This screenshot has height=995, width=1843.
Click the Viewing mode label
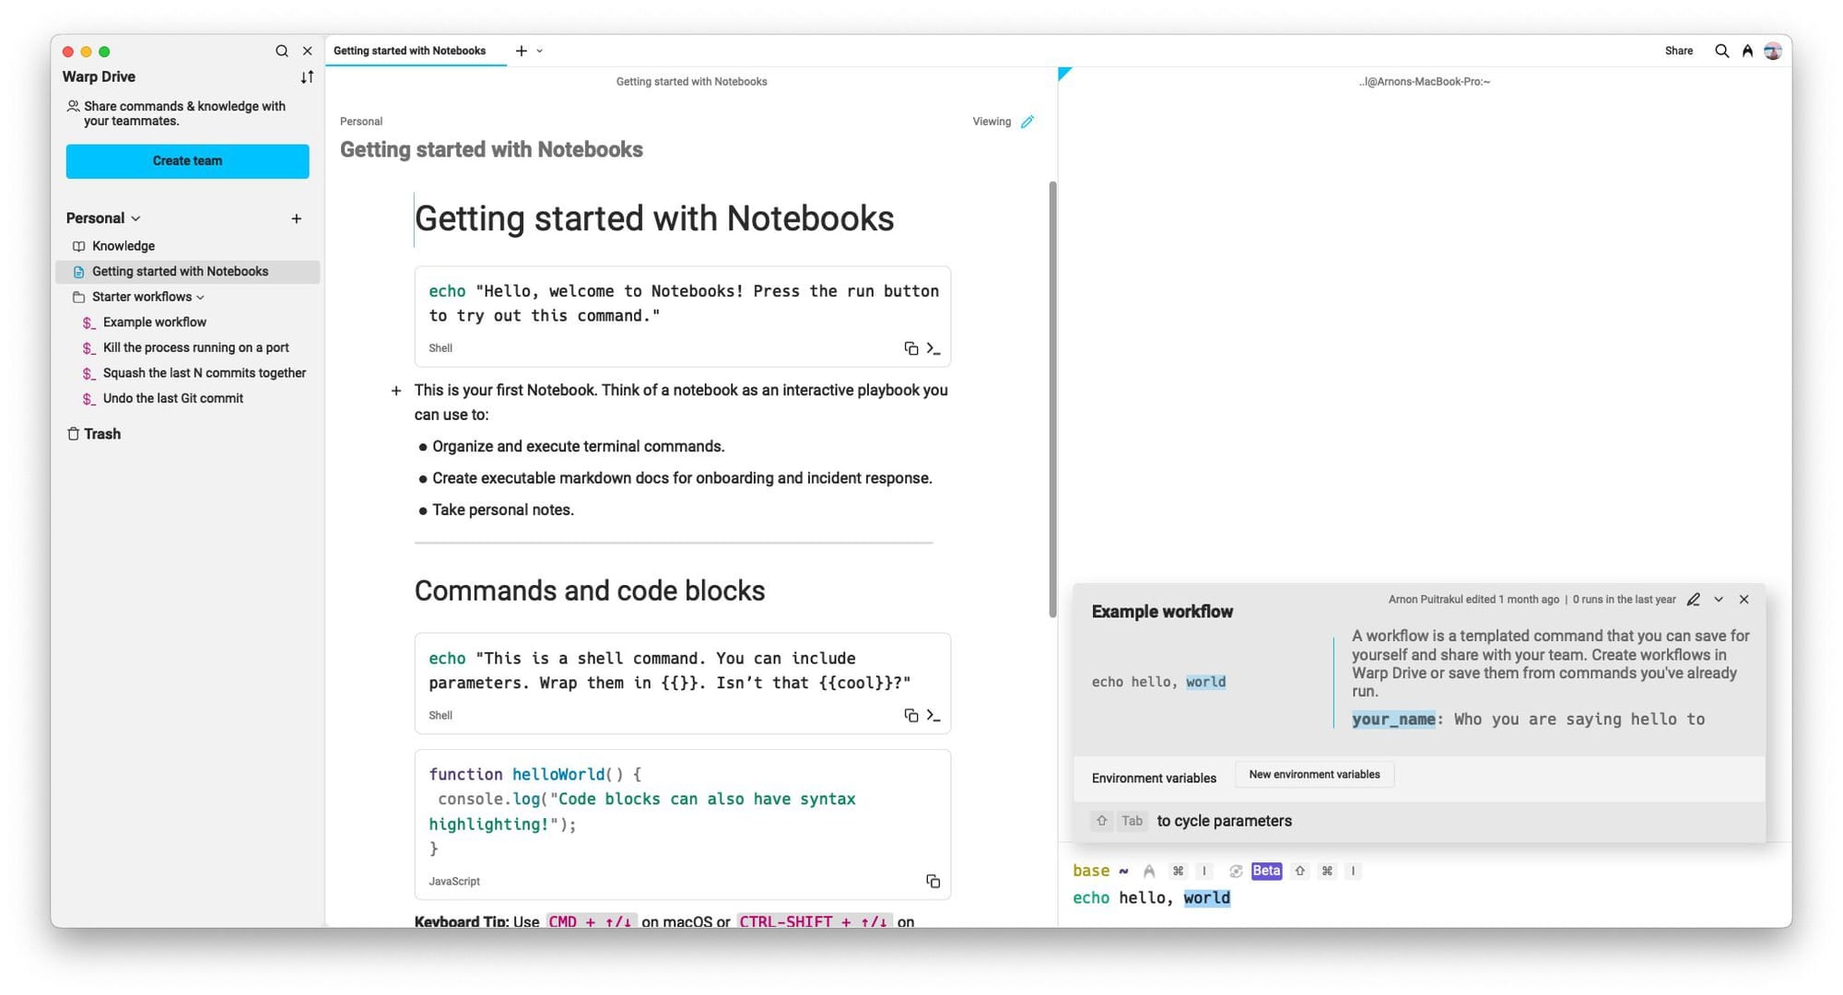point(992,122)
